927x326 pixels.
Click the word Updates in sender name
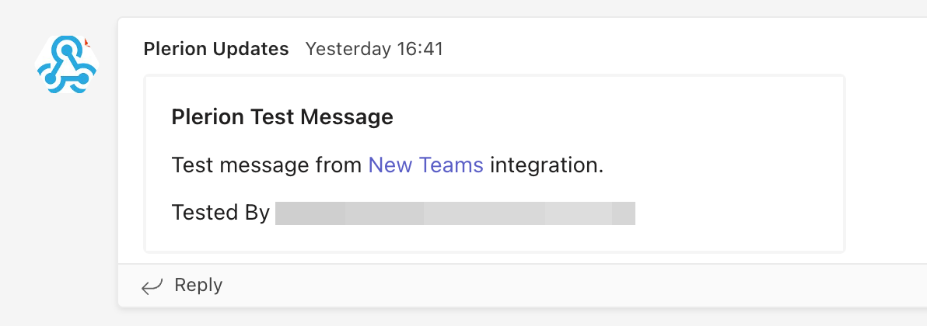250,50
